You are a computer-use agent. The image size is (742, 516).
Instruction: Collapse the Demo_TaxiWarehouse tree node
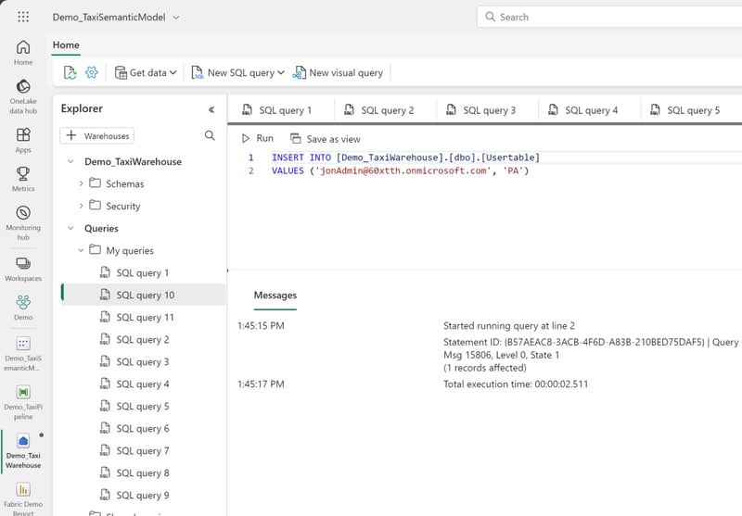pos(70,161)
